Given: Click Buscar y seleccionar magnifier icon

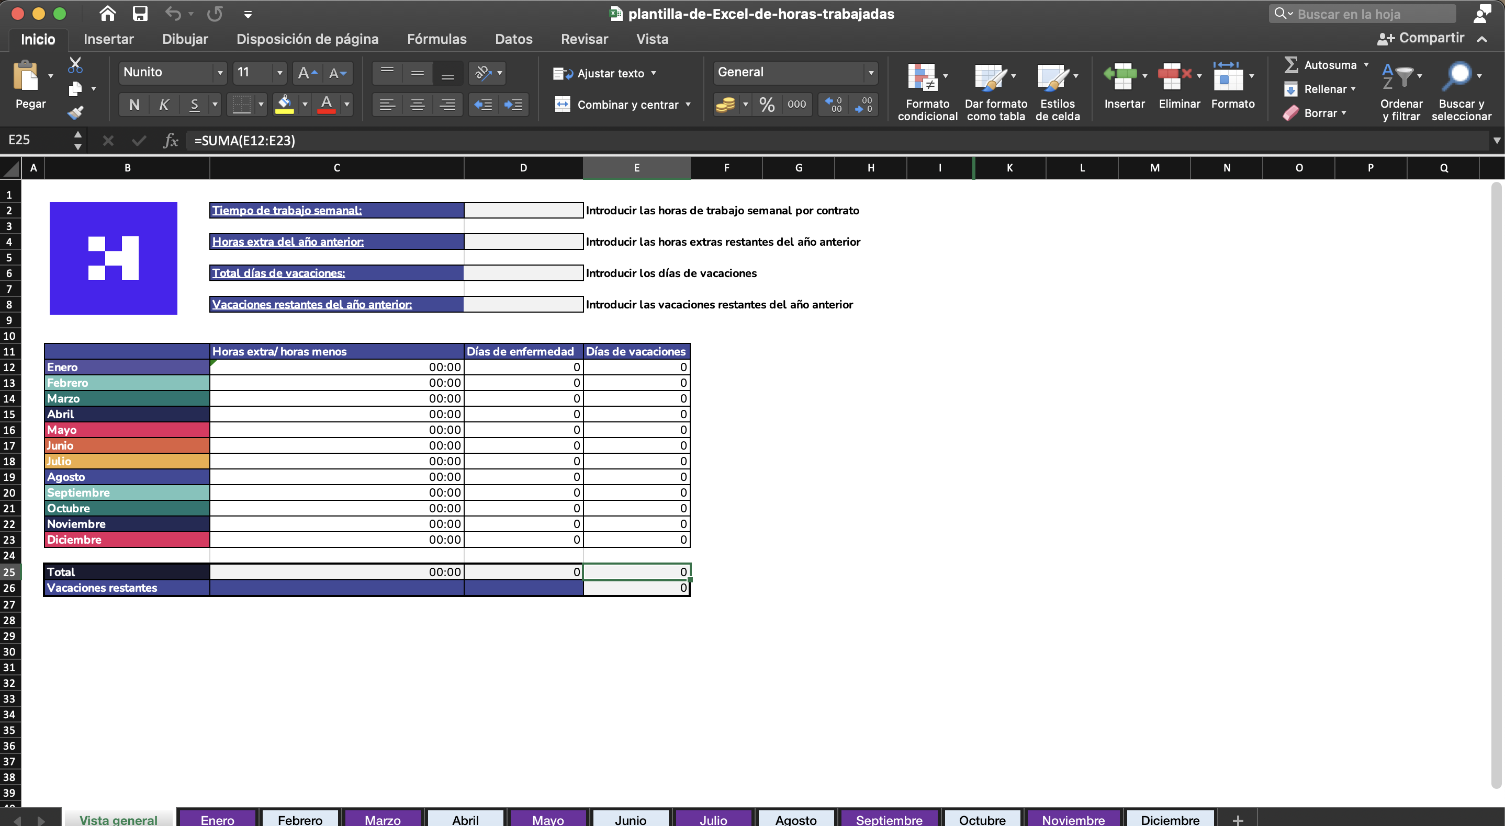Looking at the screenshot, I should coord(1459,76).
